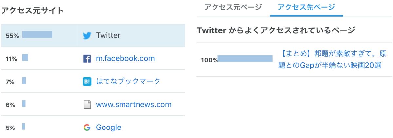Click the 100% page access bar
Screen dimensions: 393x138
(245, 59)
